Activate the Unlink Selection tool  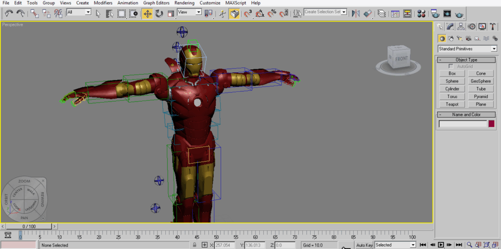point(46,13)
